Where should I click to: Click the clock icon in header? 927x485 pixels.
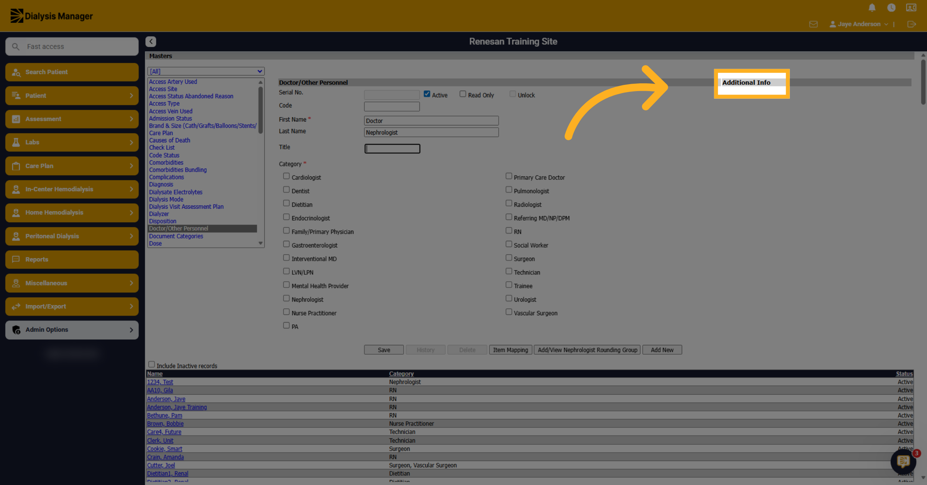(x=891, y=8)
